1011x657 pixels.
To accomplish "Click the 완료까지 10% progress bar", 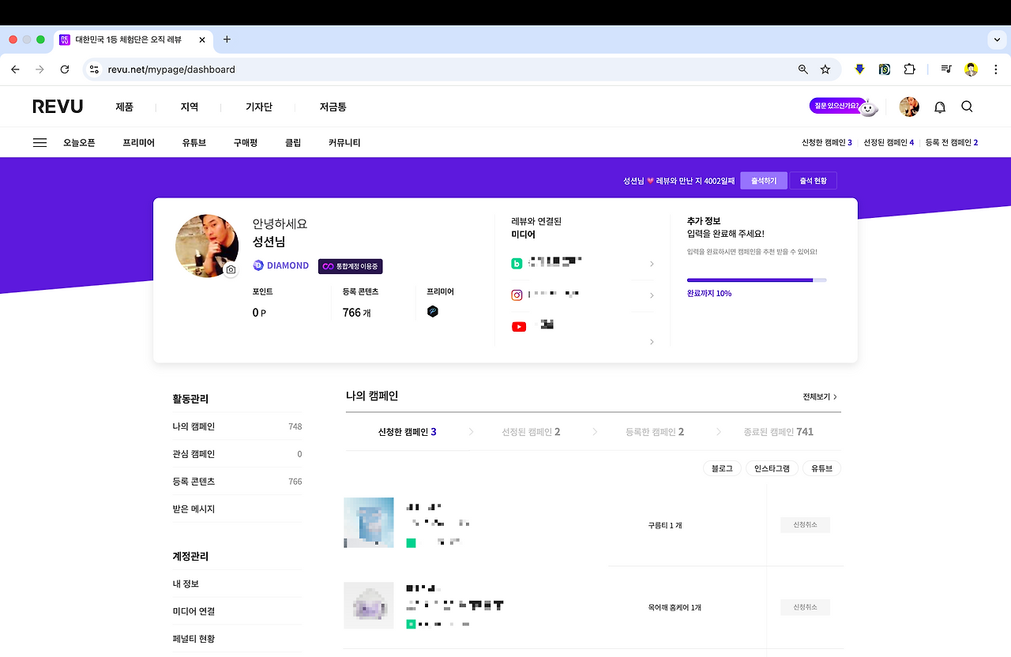I will tap(756, 280).
